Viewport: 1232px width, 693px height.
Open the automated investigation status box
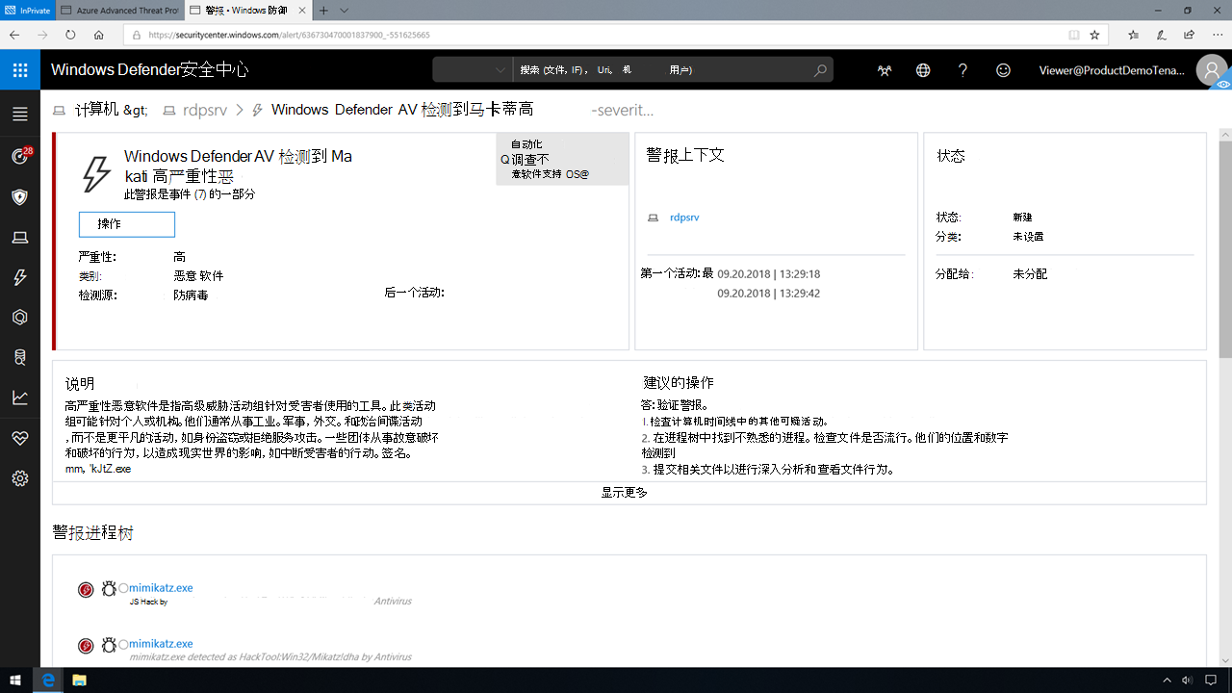point(562,159)
